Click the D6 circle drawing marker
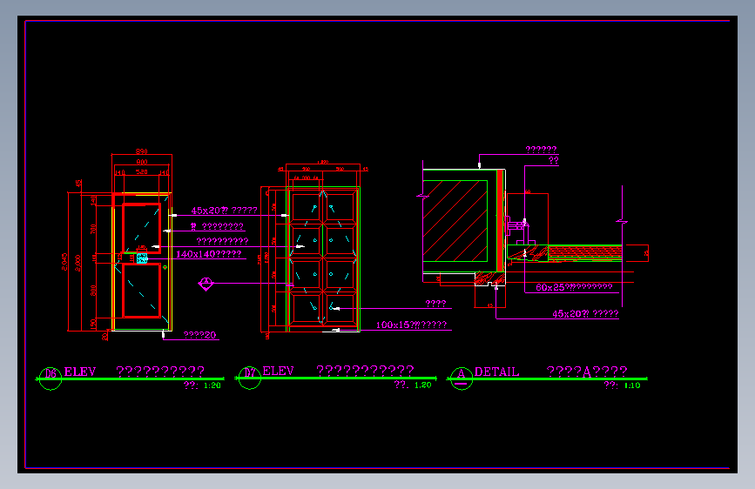Screen dimensions: 755x489 tap(51, 378)
